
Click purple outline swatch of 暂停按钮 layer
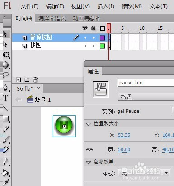pos(103,38)
